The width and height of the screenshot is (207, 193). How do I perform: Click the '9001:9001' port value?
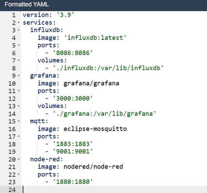(x=73, y=151)
